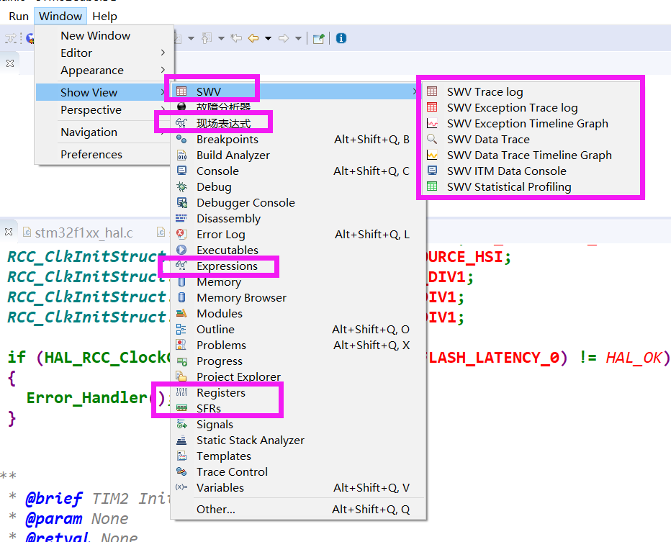Click the Variables (x)= icon
The image size is (671, 542).
181,487
